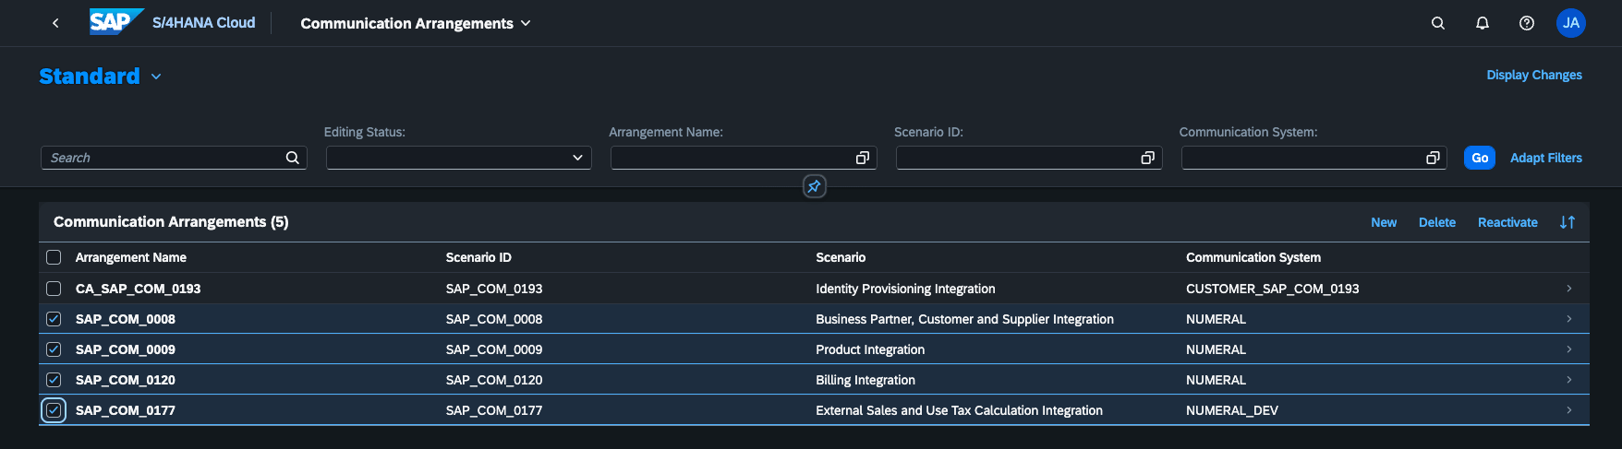Go back with the header back arrow

tap(55, 23)
